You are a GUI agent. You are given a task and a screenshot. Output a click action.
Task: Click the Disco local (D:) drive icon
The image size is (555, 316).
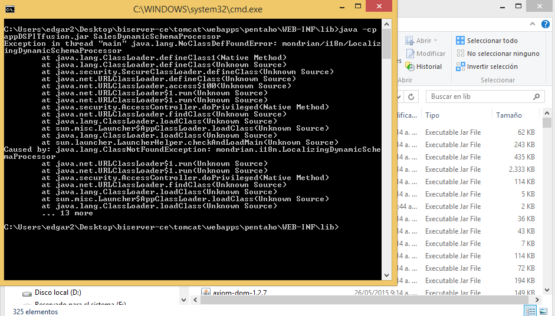(x=27, y=294)
